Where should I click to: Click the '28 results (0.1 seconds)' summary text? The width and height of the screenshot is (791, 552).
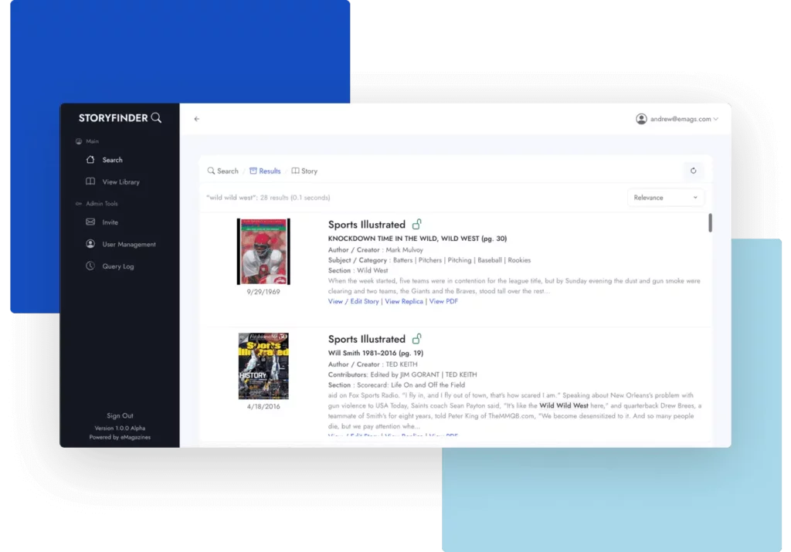pyautogui.click(x=295, y=198)
